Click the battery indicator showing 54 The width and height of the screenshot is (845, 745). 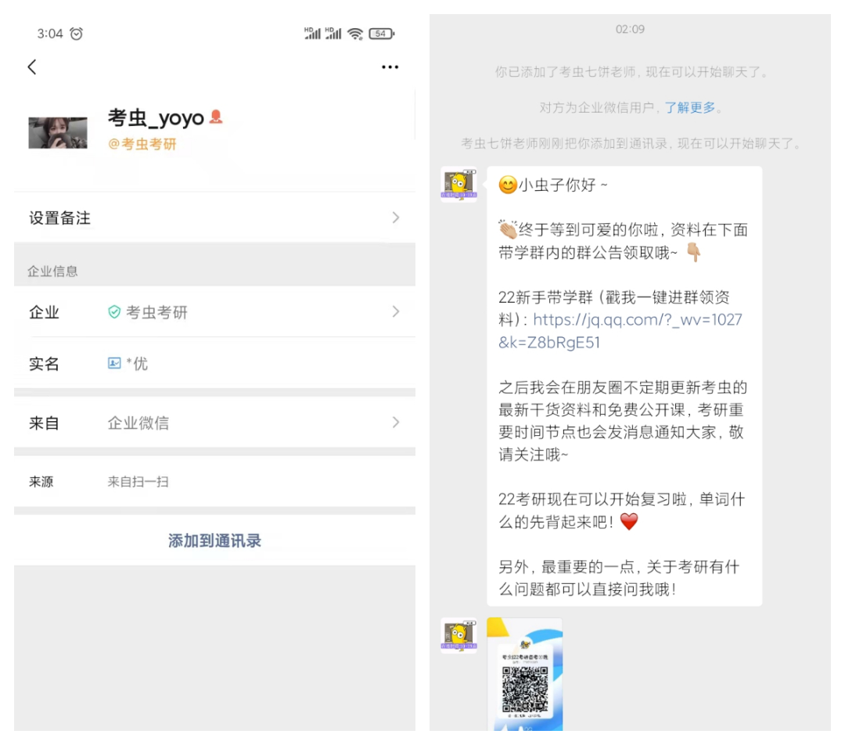[x=381, y=33]
